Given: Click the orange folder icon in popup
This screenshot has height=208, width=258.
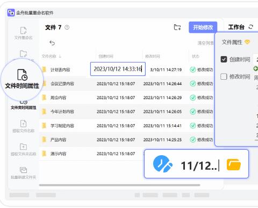Looking at the screenshot, I should click(x=234, y=164).
